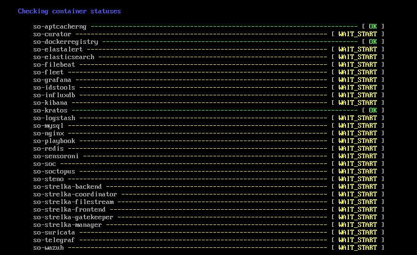Click WAIT_START status of so-grafana
Image resolution: width=417 pixels, height=255 pixels.
click(357, 80)
